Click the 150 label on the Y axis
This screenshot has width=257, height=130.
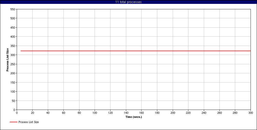click(x=13, y=83)
